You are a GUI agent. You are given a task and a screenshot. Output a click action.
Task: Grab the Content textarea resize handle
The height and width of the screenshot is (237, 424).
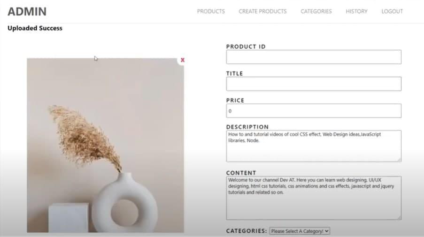(399, 218)
